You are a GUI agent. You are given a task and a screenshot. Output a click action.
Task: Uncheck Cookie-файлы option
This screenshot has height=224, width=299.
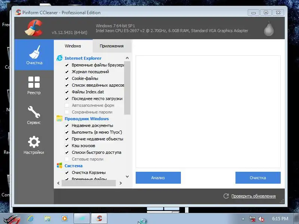tap(67, 78)
